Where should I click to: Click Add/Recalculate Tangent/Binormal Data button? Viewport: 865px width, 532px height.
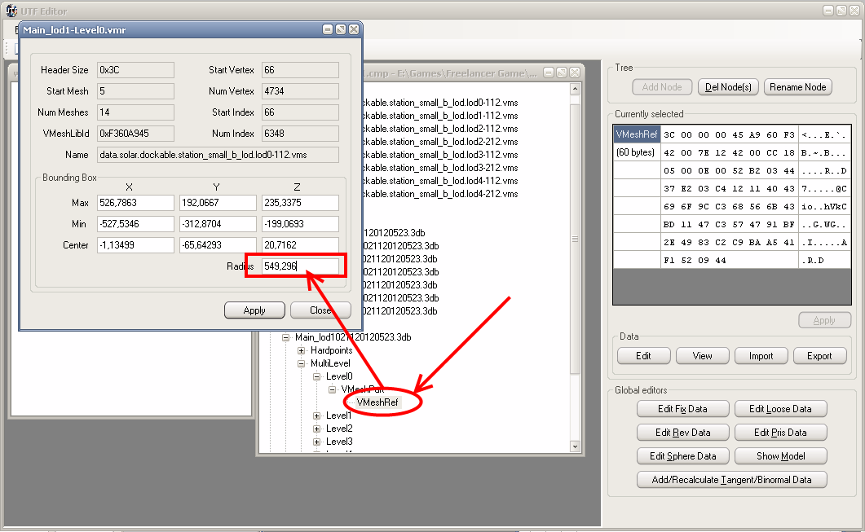(731, 480)
